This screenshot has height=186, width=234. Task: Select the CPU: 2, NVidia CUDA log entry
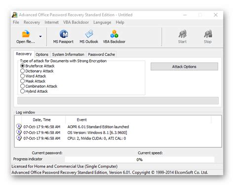[97, 138]
